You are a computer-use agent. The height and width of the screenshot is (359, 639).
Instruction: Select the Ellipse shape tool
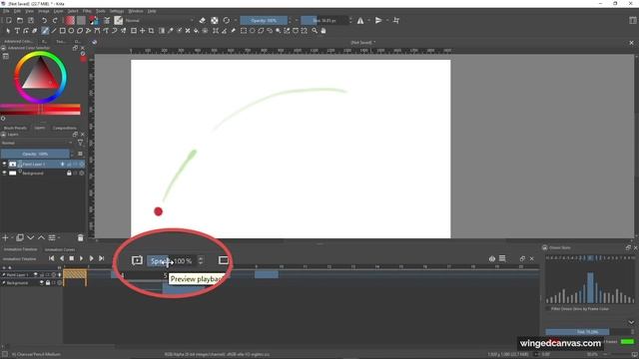click(x=71, y=31)
